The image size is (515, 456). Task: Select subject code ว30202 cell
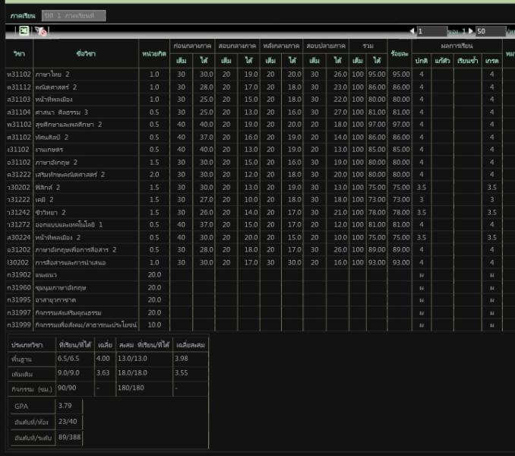pyautogui.click(x=19, y=187)
